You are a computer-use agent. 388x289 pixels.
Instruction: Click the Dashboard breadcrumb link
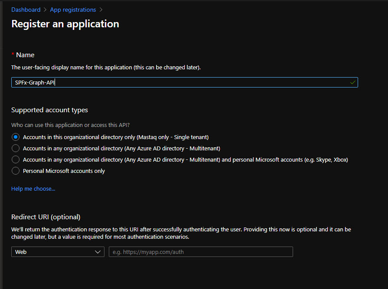[26, 10]
